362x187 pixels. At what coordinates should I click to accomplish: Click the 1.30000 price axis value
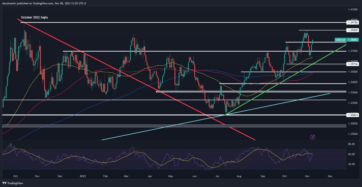click(353, 123)
